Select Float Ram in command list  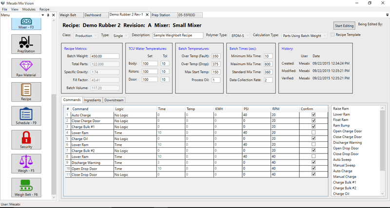[340, 120]
